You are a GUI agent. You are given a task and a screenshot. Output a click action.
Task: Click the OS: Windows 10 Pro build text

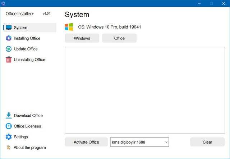coord(109,27)
